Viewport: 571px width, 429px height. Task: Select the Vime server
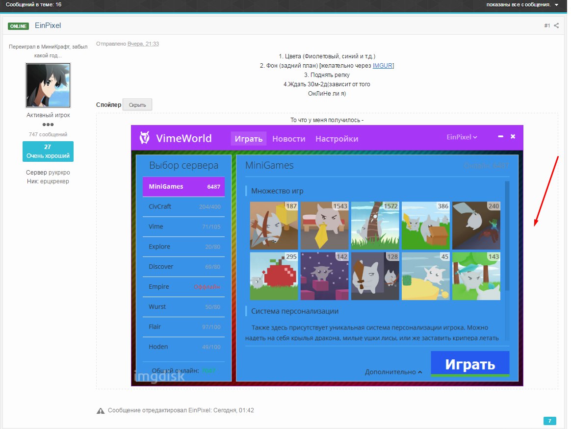[x=183, y=227]
